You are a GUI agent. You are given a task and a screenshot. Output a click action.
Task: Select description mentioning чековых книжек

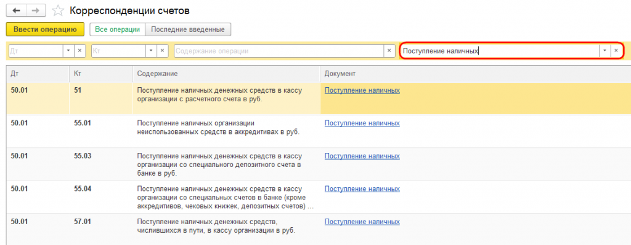pyautogui.click(x=226, y=197)
